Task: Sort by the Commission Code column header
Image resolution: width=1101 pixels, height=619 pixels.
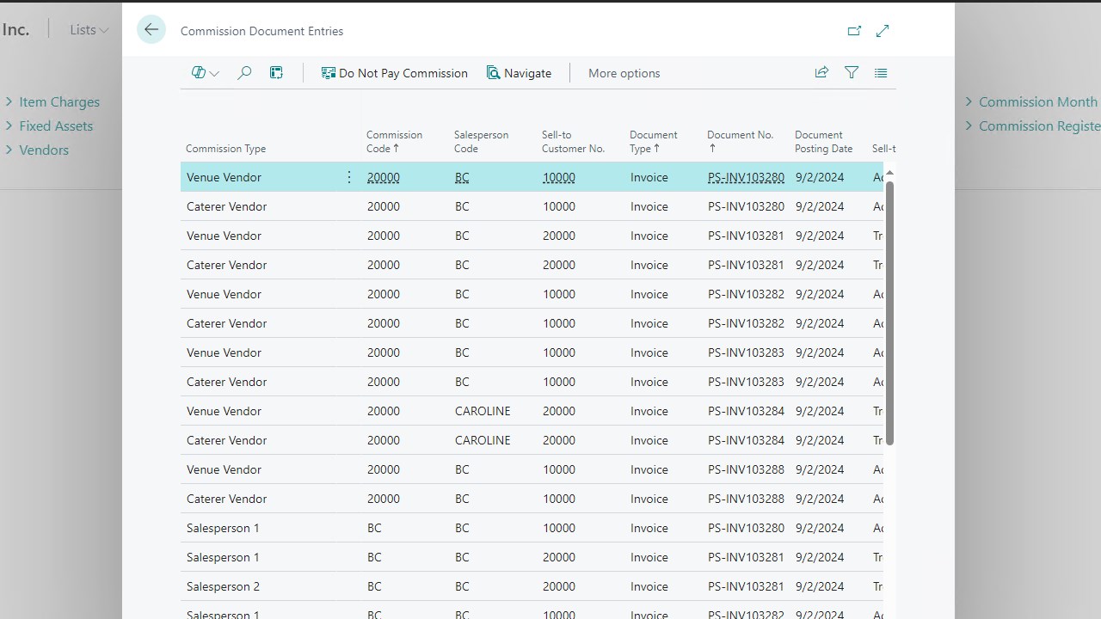Action: [x=394, y=141]
